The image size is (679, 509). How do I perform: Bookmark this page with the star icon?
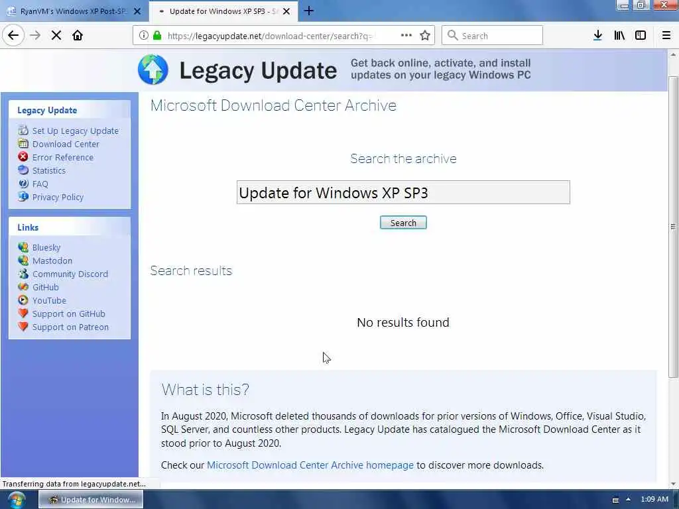(x=425, y=36)
